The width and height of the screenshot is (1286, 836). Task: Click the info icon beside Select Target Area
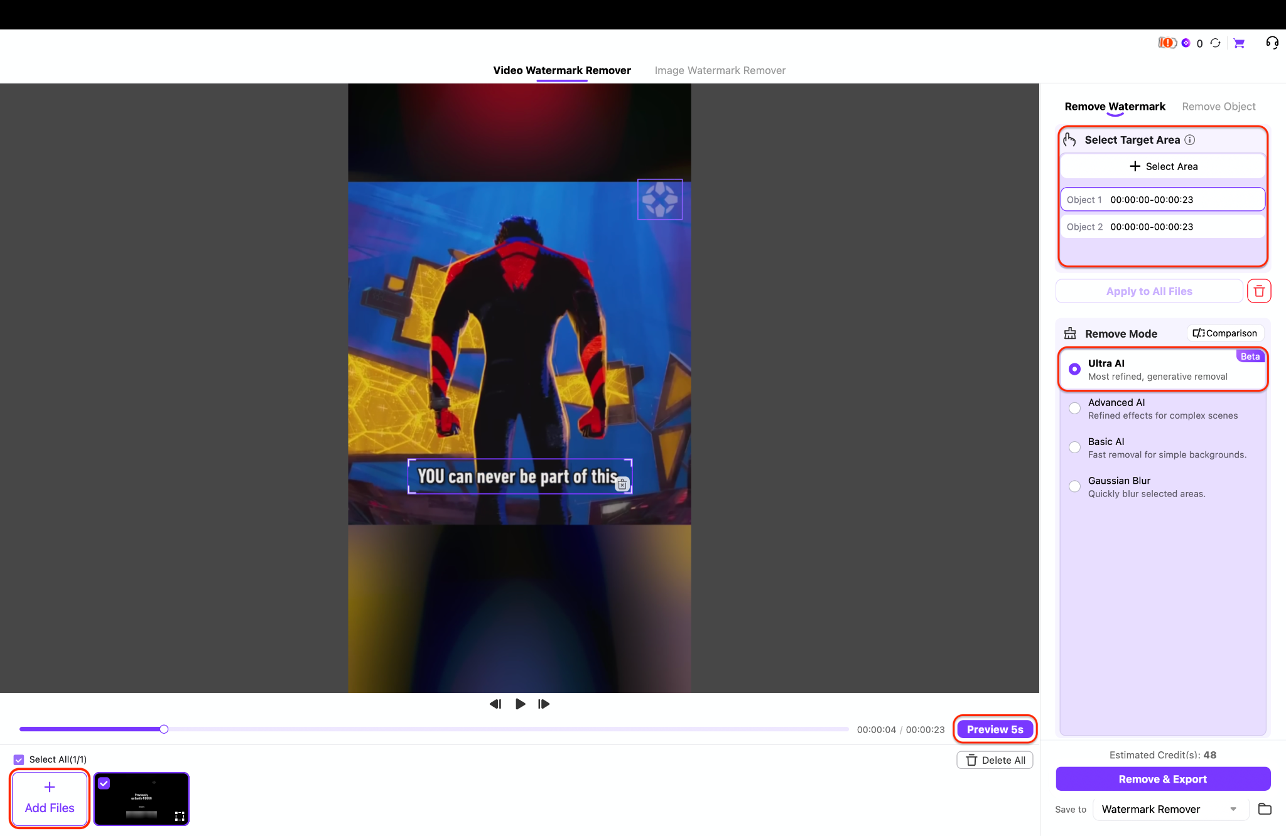(x=1190, y=140)
